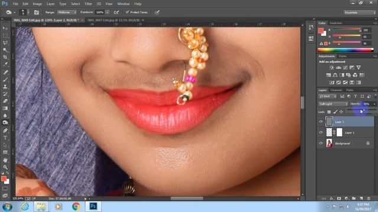Open the layer Opacity dropdown arrow
378x212 pixels.
click(374, 104)
